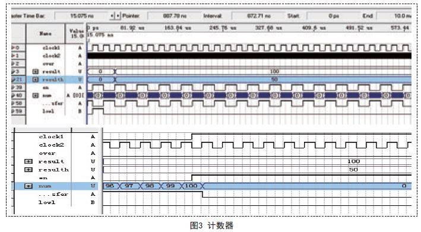Image resolution: width=421 pixels, height=232 pixels.
Task: Expand num bus in lower zoomed waveform
Action: [x=29, y=186]
